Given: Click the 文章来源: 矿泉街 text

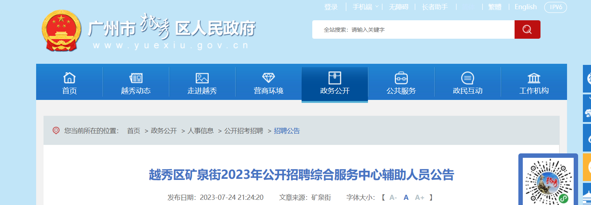Looking at the screenshot, I should pos(305,198).
